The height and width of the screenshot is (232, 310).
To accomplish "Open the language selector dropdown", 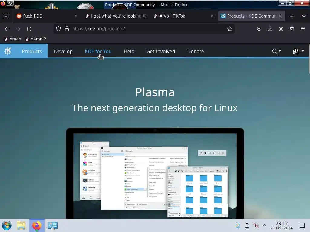I will click(x=298, y=51).
